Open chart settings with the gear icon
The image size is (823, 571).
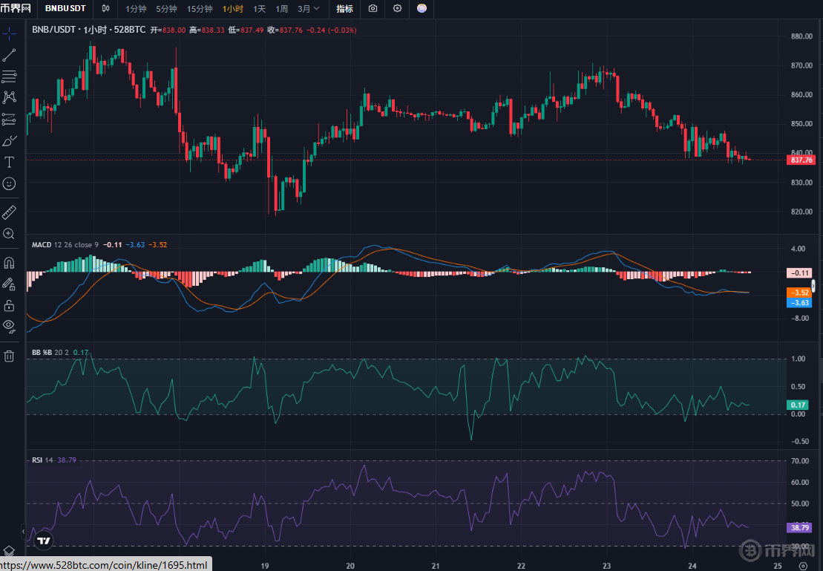397,9
